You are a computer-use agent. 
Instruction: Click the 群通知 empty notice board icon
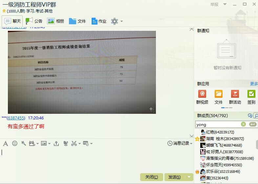[226, 49]
